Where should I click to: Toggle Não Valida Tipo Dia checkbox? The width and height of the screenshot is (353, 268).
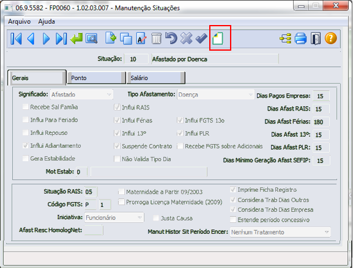pos(117,159)
